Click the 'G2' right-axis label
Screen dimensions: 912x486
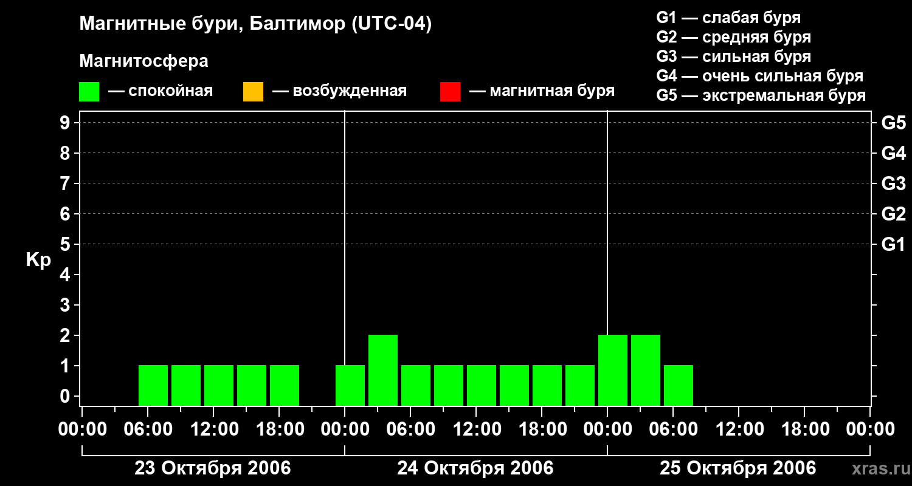pos(893,214)
